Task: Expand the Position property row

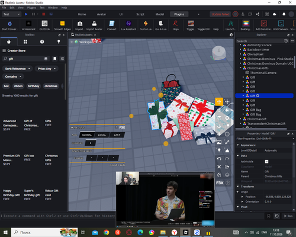Action: pos(242,197)
